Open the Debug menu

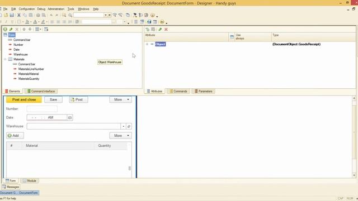41,9
